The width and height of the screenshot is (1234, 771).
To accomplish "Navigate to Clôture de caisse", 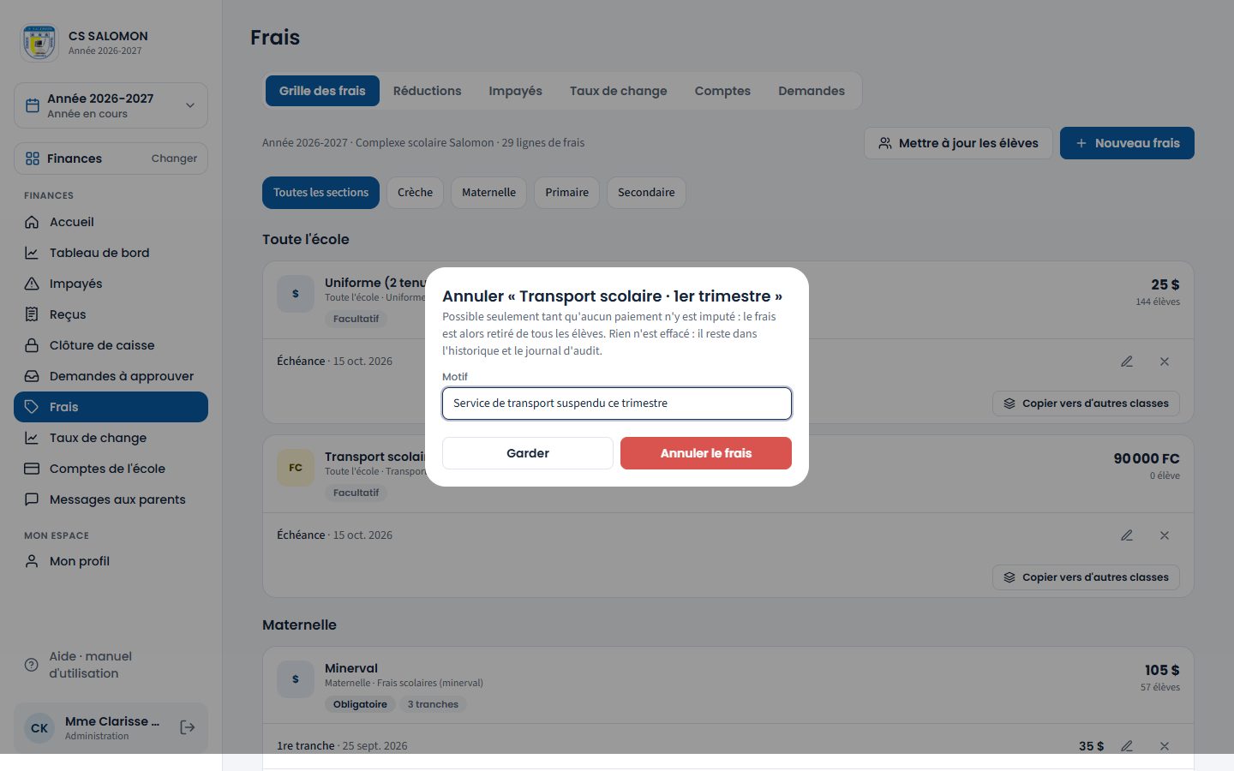I will pos(111,345).
